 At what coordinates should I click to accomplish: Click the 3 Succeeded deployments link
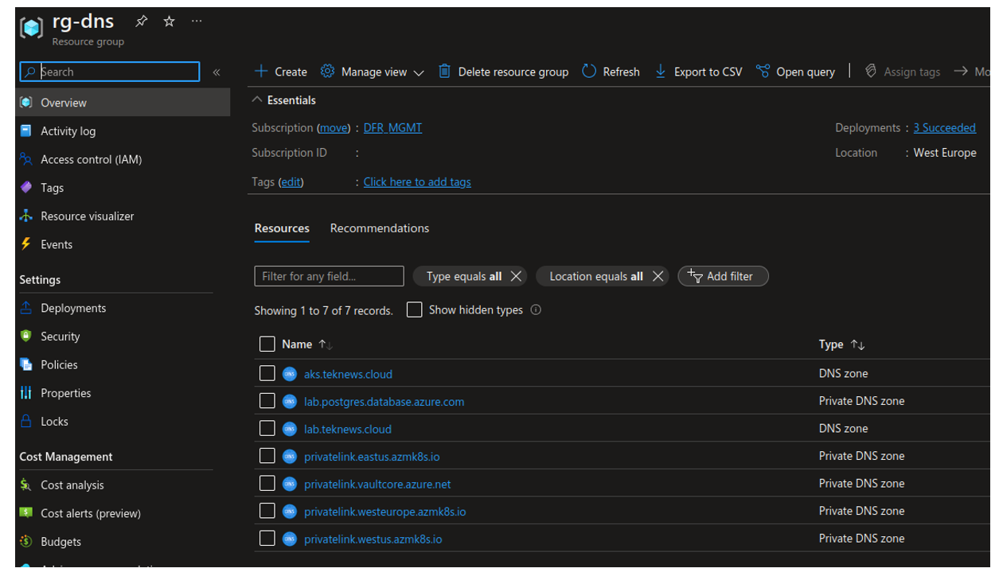[944, 128]
